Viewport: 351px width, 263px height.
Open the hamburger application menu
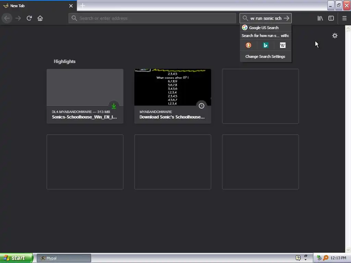pyautogui.click(x=344, y=18)
